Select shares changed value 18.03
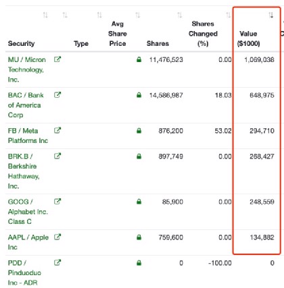Screen dimensions: 284x288 [x=223, y=95]
